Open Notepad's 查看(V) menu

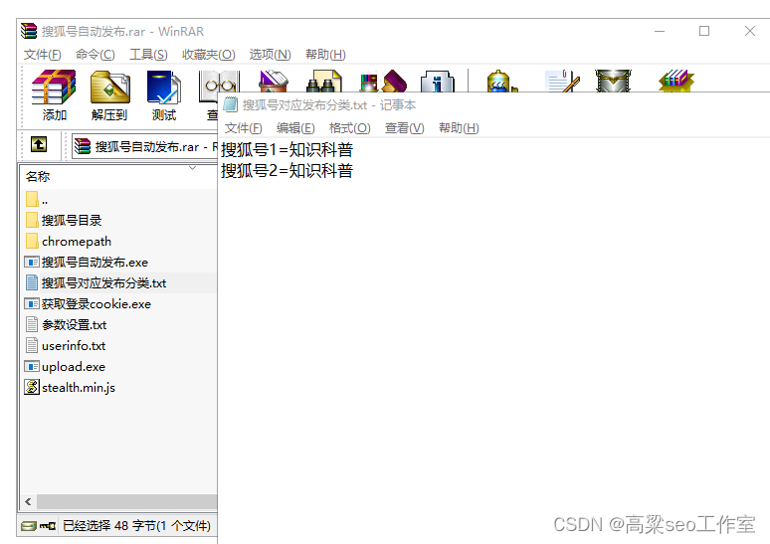(x=405, y=128)
